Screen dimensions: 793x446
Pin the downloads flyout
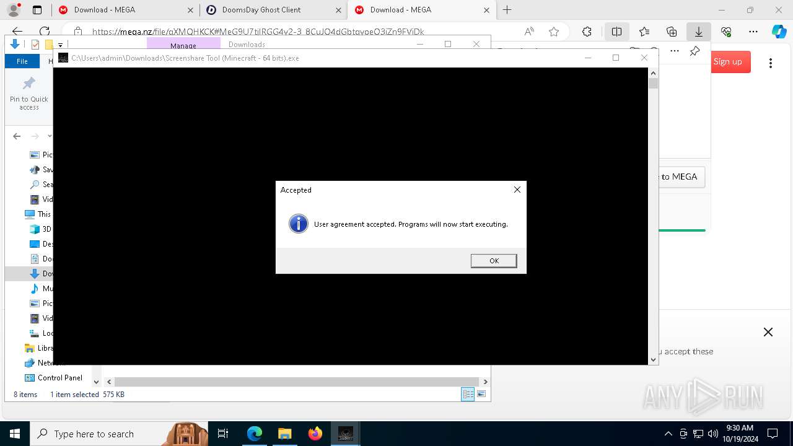694,51
